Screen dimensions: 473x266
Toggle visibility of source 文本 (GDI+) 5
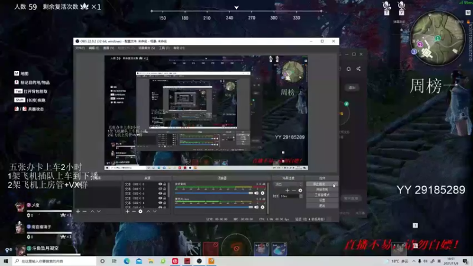coord(160,198)
